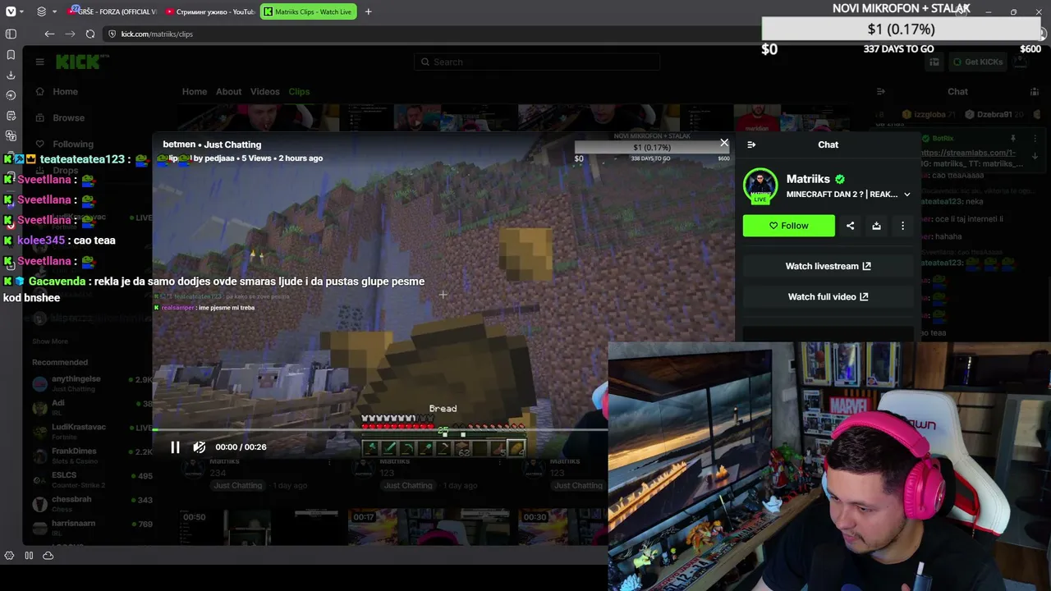Expand the pinned message down arrow

[1035, 155]
